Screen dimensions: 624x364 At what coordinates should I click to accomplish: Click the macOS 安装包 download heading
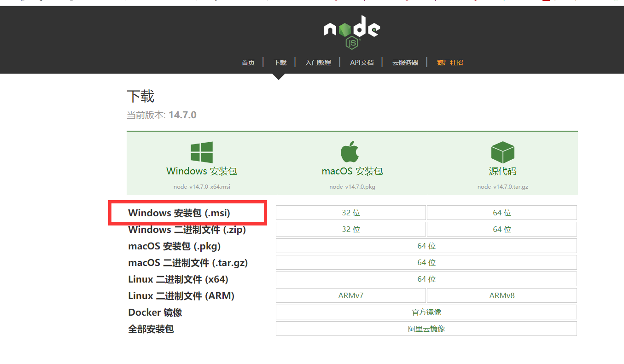pos(352,171)
